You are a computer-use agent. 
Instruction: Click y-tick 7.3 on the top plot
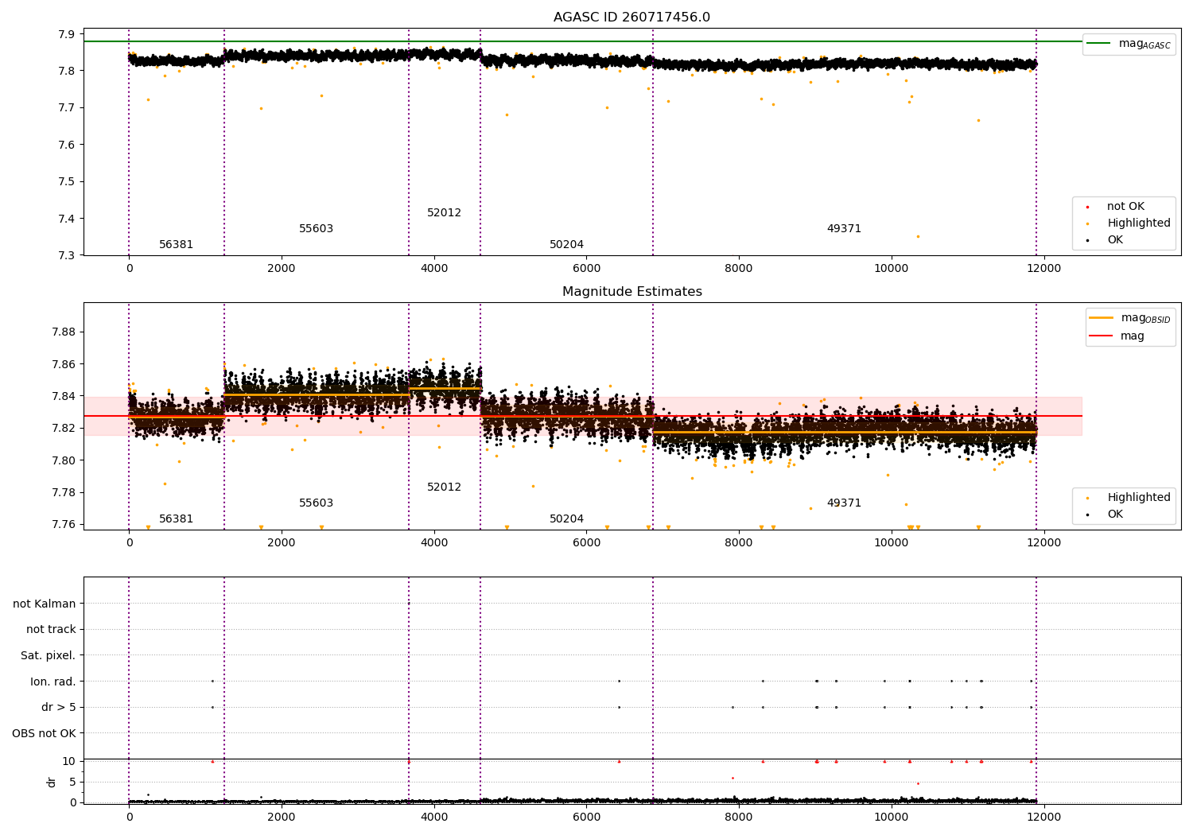click(65, 255)
